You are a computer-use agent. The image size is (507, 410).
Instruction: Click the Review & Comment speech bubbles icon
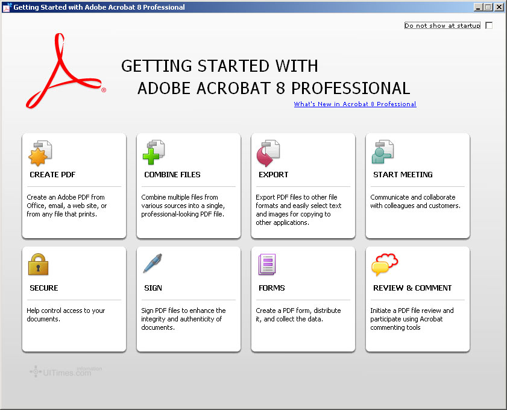[x=385, y=265]
